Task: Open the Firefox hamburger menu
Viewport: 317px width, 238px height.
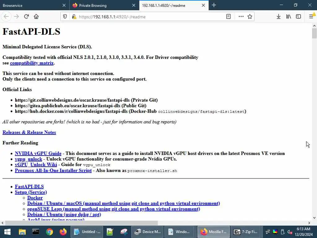Action: point(311,17)
